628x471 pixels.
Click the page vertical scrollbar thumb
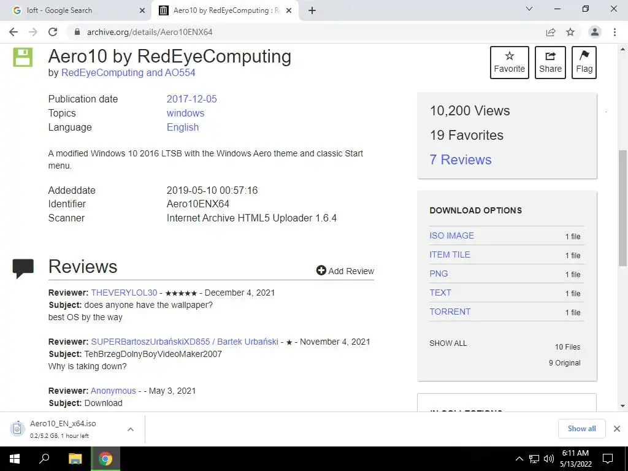tap(622, 209)
